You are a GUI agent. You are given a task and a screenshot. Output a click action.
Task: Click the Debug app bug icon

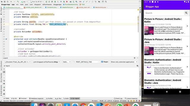click(x=55, y=2)
